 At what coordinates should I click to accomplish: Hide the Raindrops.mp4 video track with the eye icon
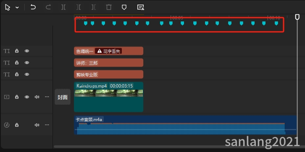tap(27, 97)
